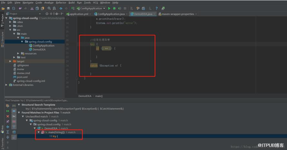
Task: Click search settings icon in Find panel
Action: tap(8, 106)
